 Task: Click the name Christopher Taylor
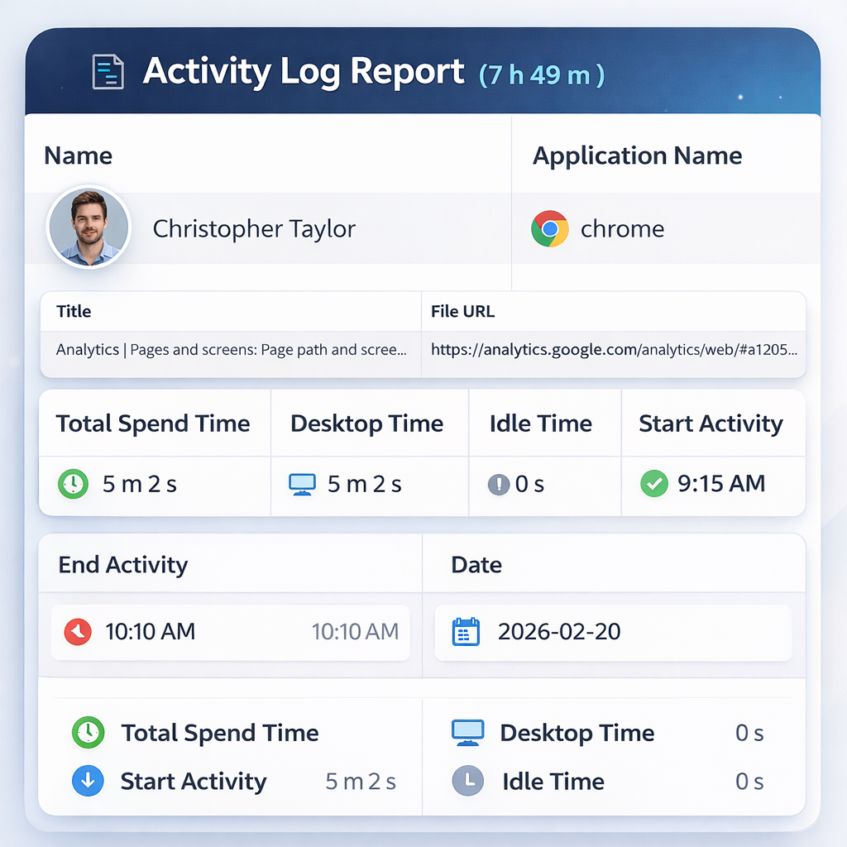254,229
